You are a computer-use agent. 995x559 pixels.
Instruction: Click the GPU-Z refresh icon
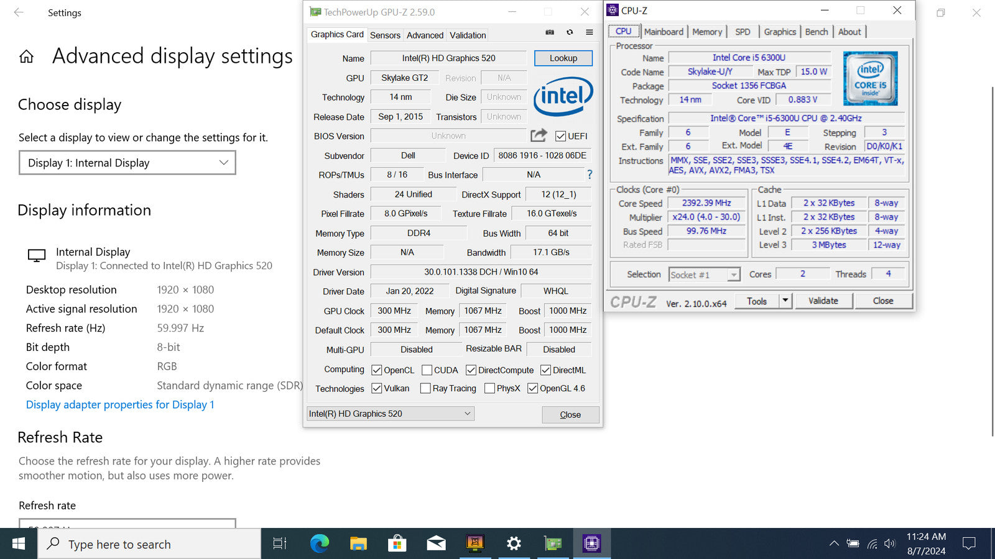pos(570,32)
